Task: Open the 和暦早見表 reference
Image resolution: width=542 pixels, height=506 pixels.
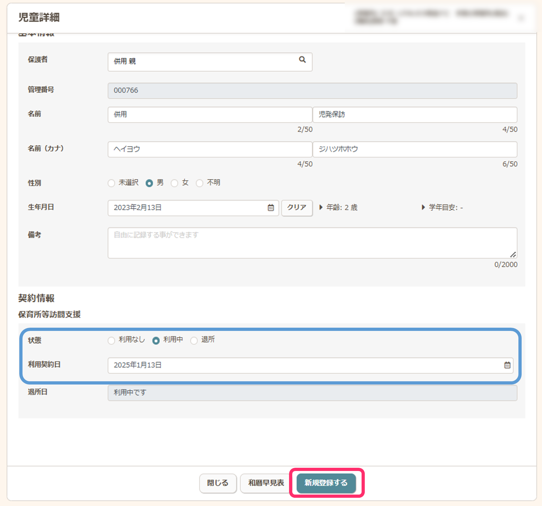Action: pos(266,483)
